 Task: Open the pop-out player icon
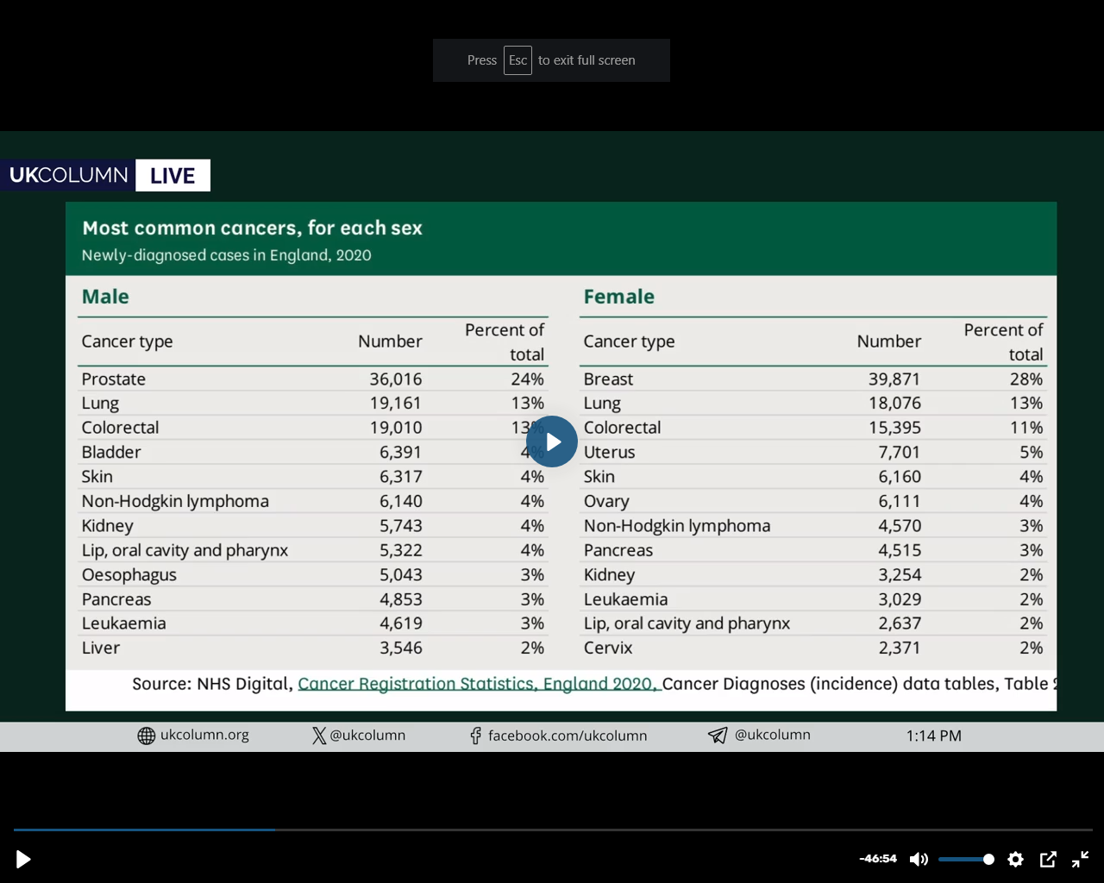coord(1048,859)
